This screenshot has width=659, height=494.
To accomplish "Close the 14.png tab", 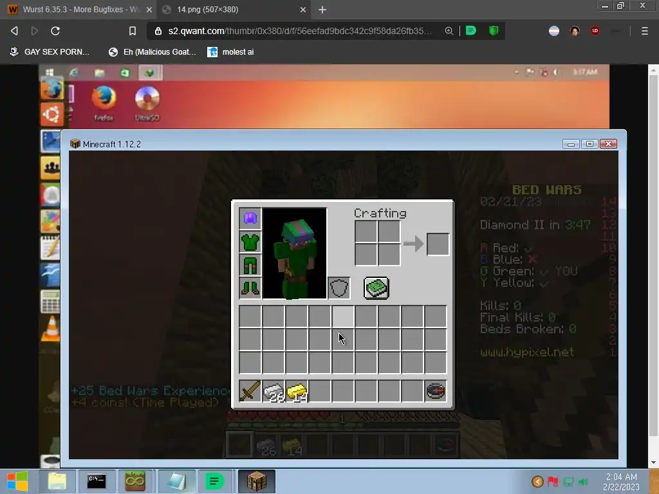I will (x=303, y=9).
